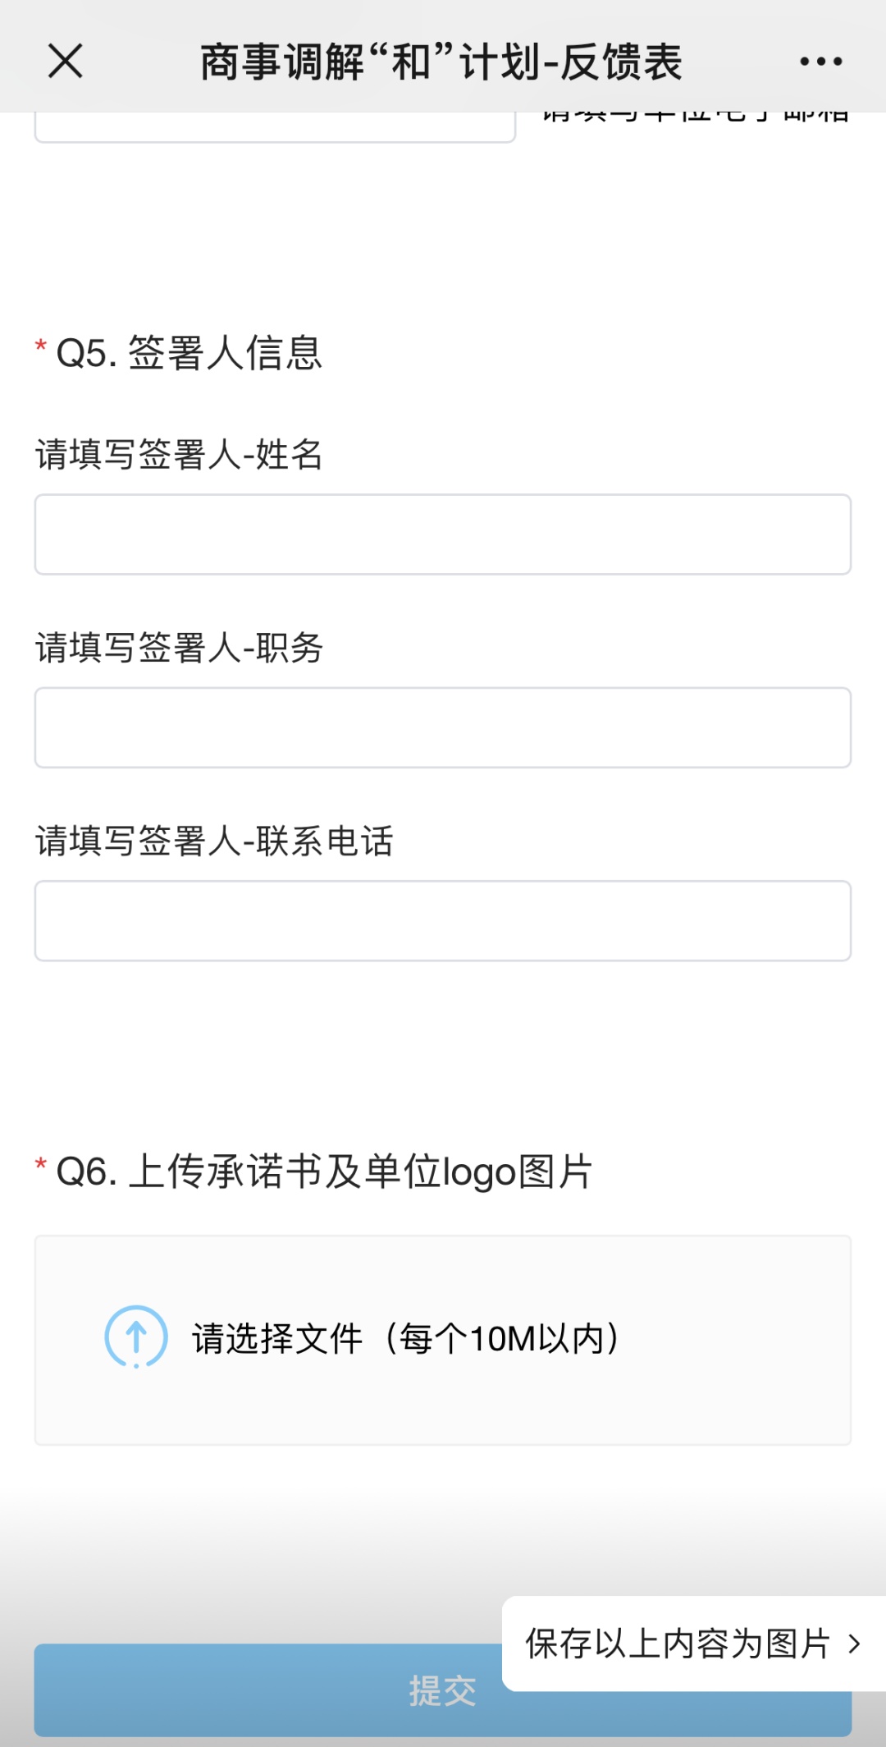Image resolution: width=886 pixels, height=1747 pixels.
Task: Click the Q5. 签署人信息 heading
Action: coord(189,353)
